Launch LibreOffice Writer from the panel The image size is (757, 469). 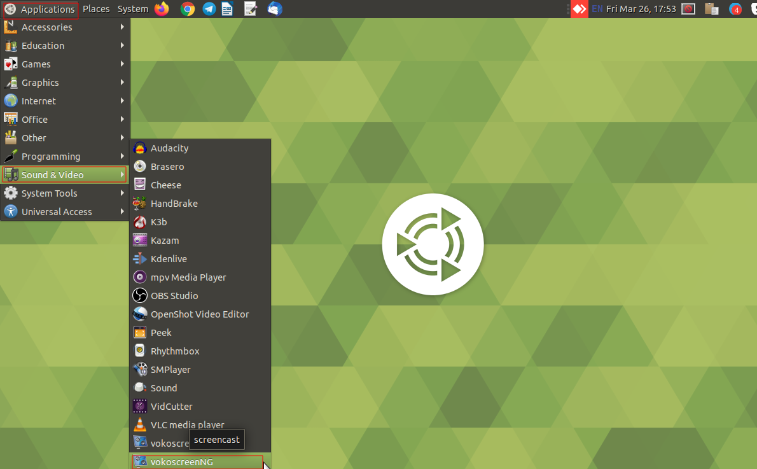227,9
